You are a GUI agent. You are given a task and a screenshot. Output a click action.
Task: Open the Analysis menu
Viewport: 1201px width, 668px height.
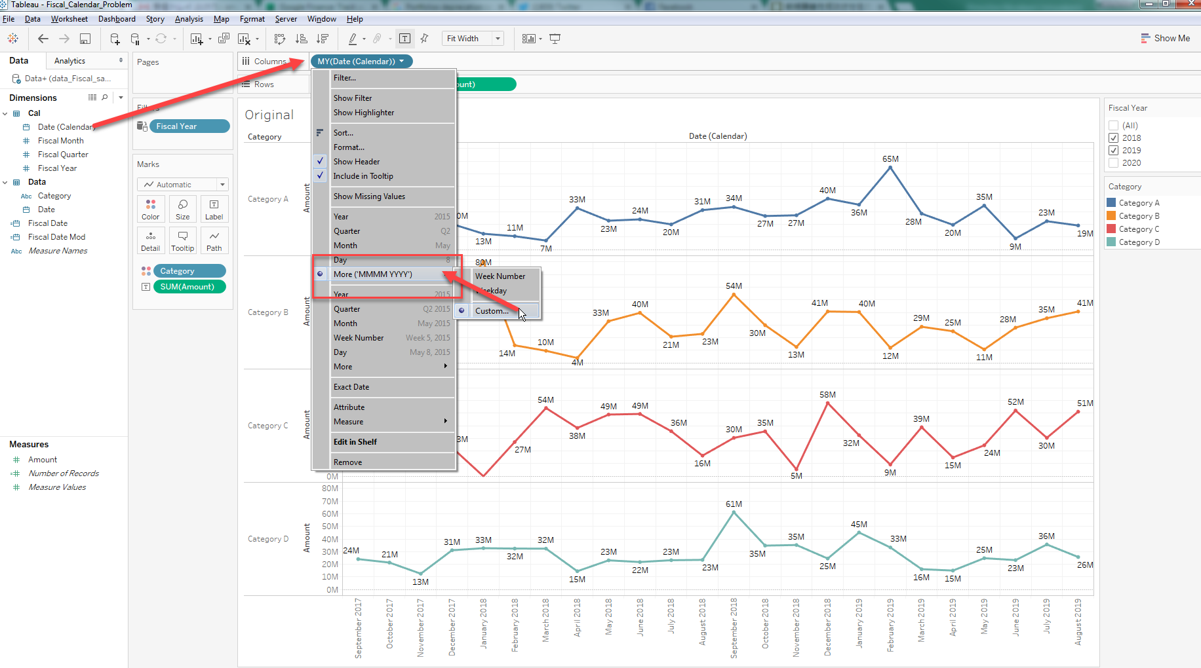(189, 19)
